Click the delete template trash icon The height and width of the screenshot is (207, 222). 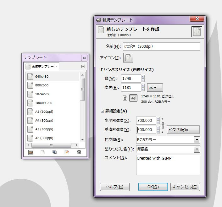pos(79,152)
